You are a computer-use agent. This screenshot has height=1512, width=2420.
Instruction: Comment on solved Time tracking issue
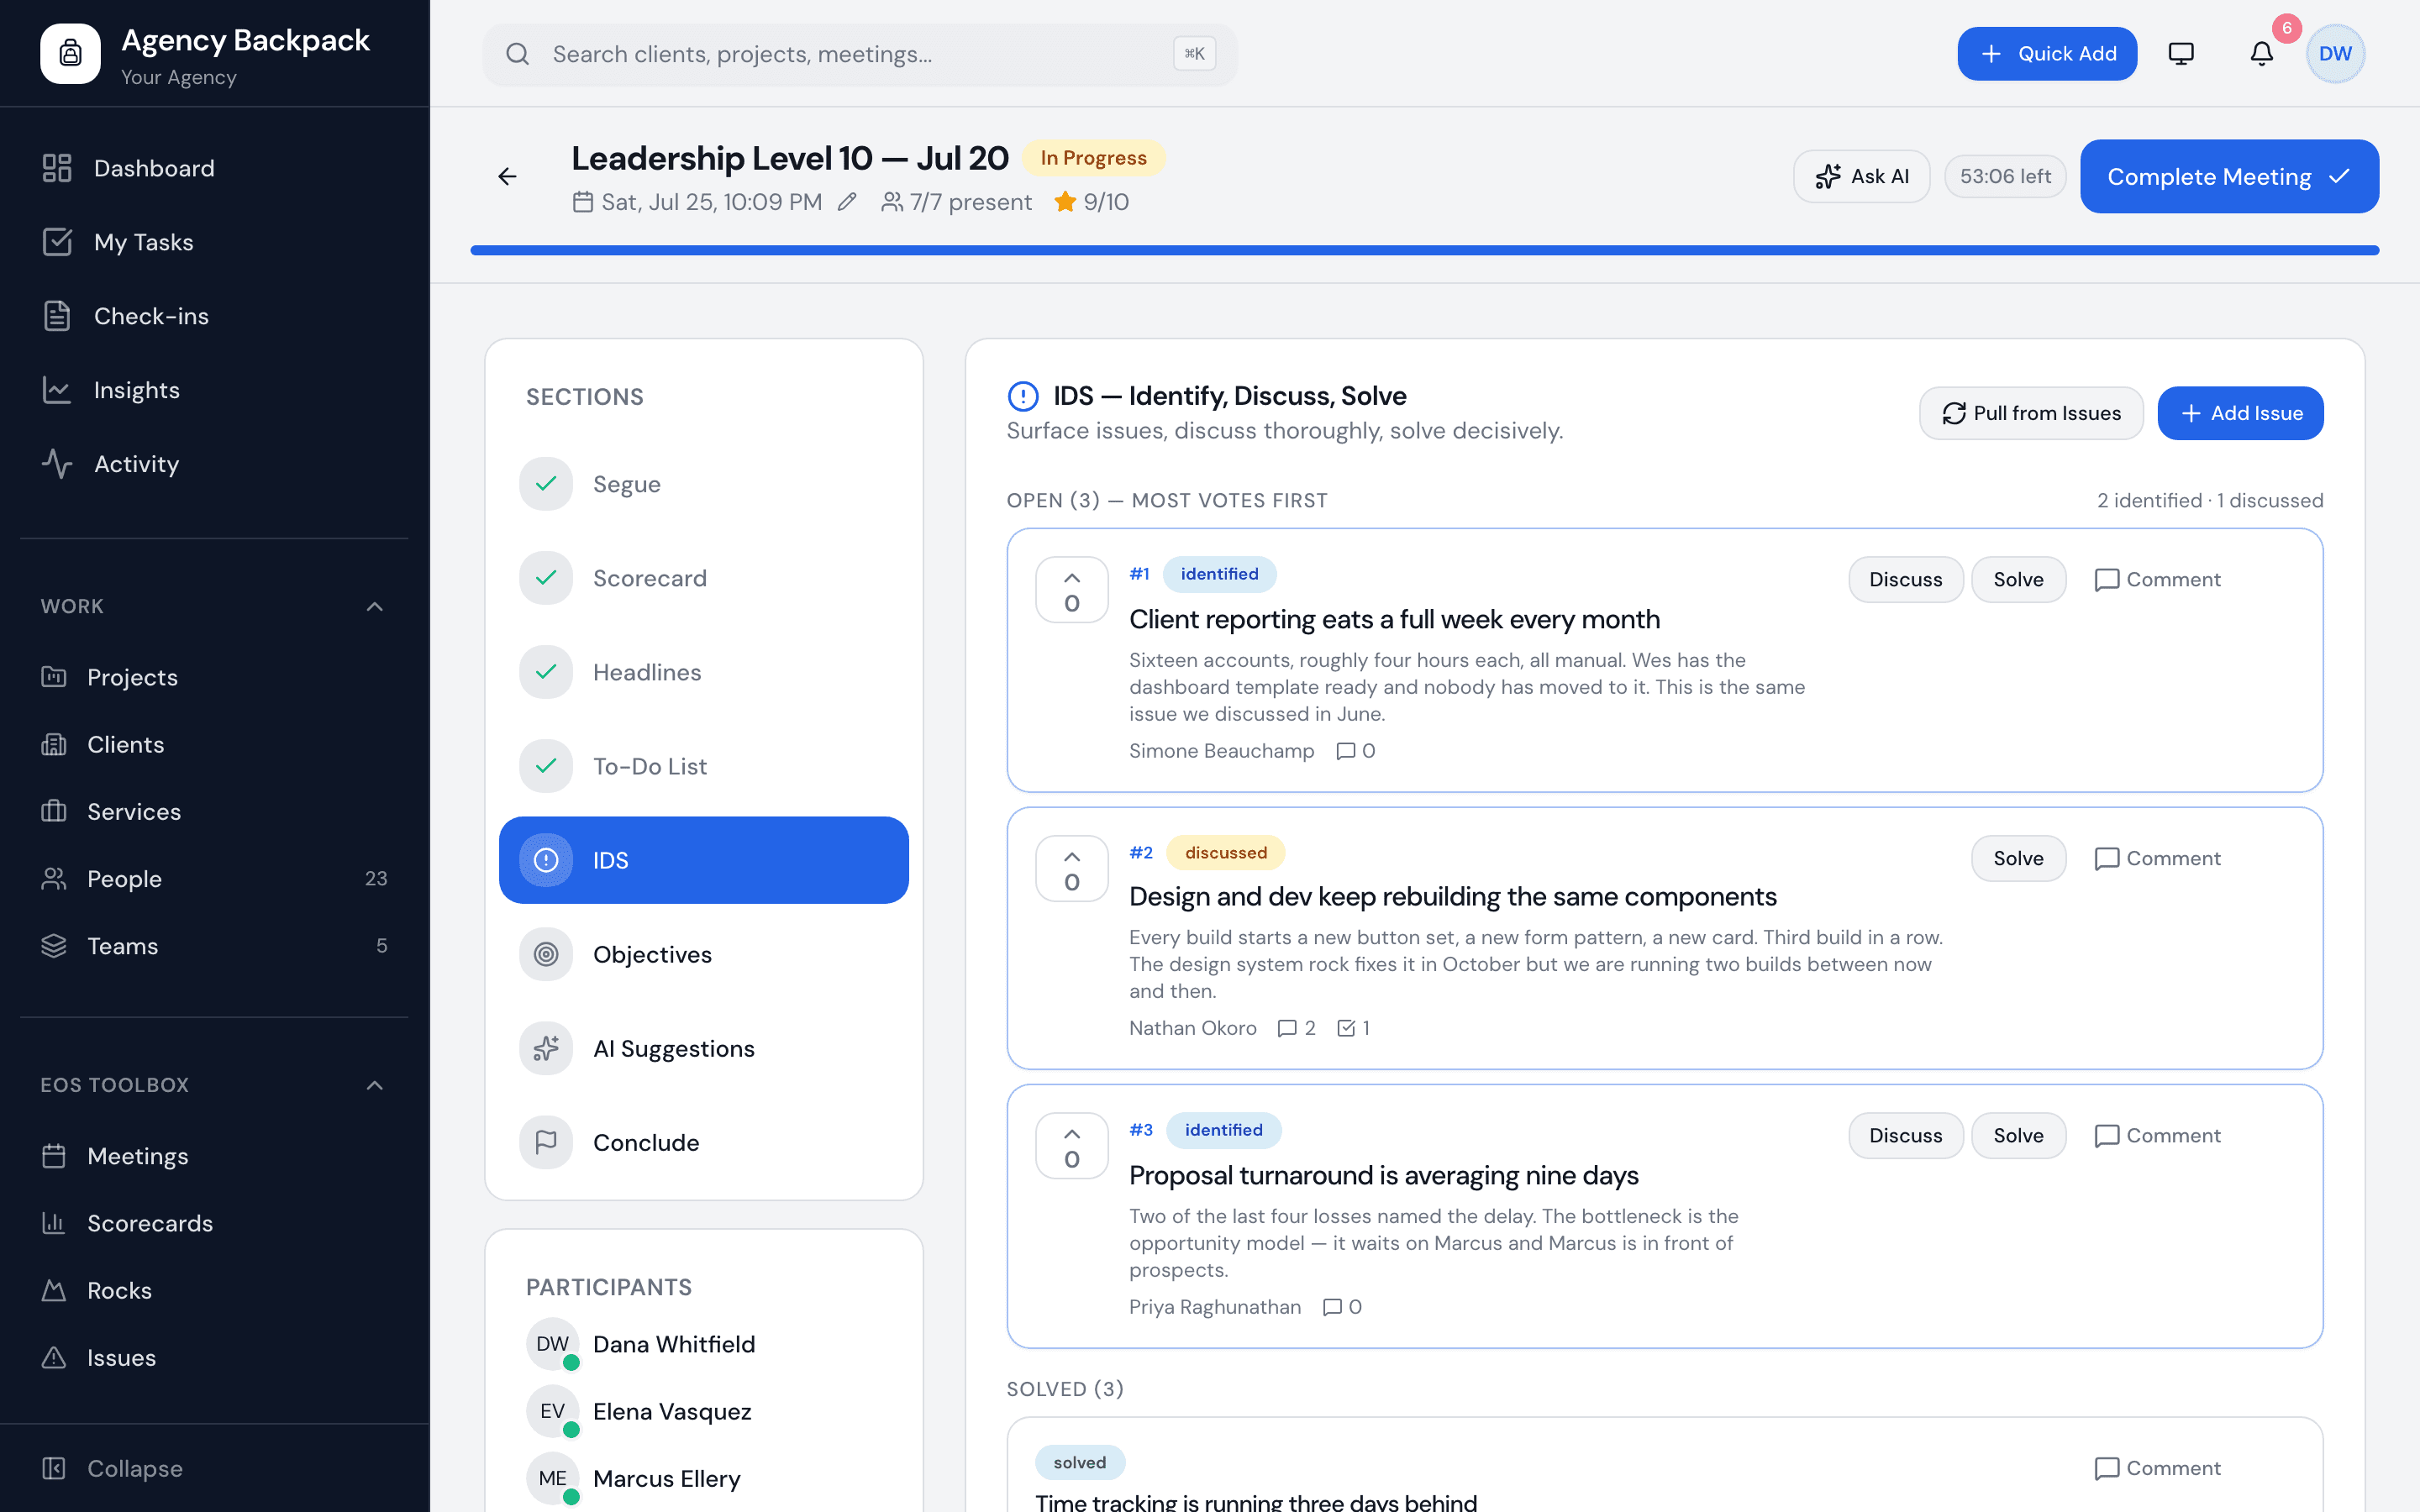2157,1468
